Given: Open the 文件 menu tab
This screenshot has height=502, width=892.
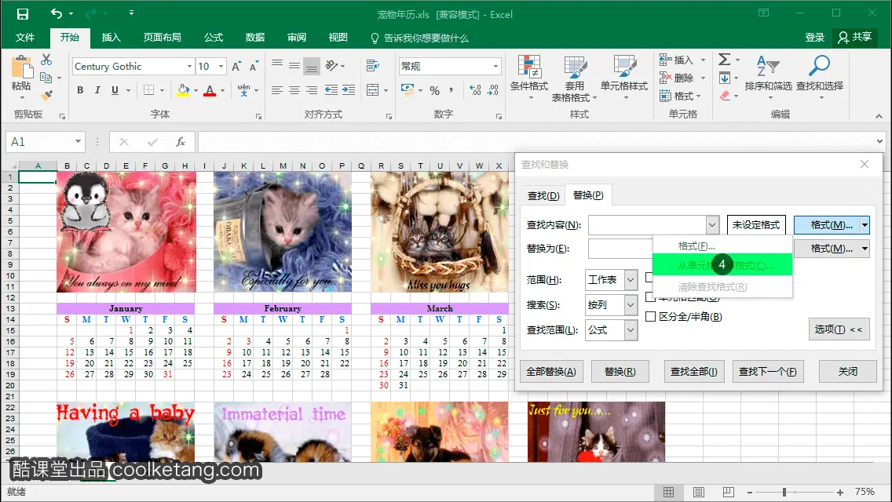Looking at the screenshot, I should (25, 38).
